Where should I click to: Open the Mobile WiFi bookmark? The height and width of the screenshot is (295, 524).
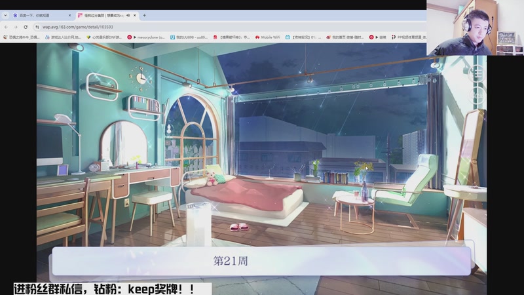pyautogui.click(x=267, y=37)
